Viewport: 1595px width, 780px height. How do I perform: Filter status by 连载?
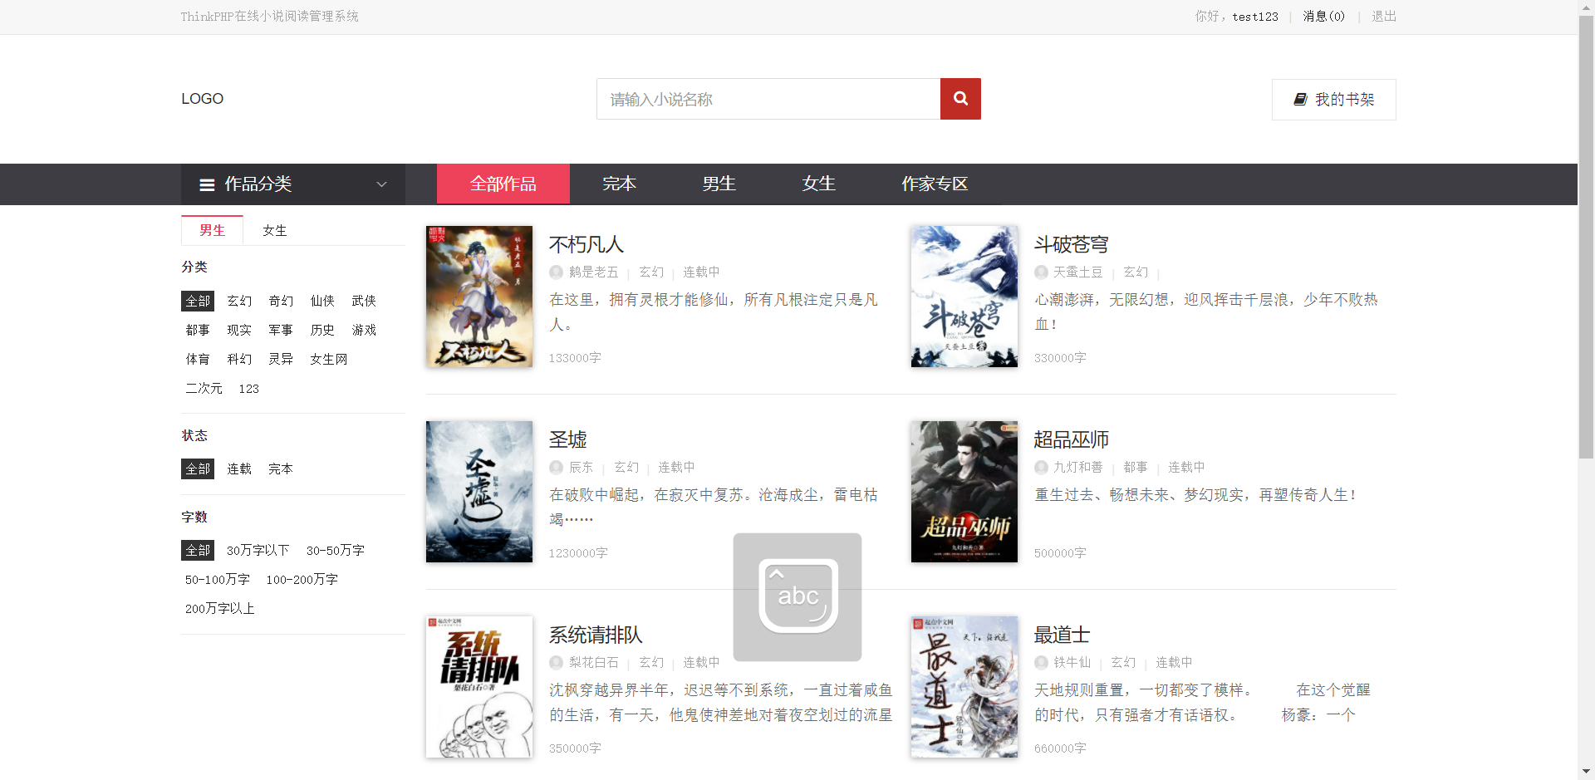pos(239,468)
